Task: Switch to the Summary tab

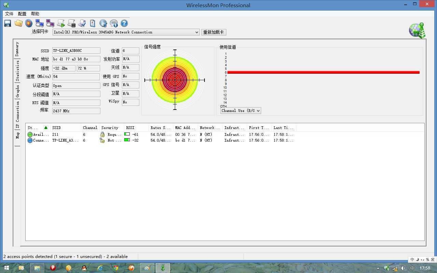Action: pos(17,49)
